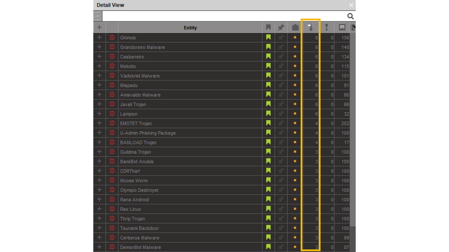449x252 pixels.
Task: Pin the CDRThief row
Action: point(281,171)
